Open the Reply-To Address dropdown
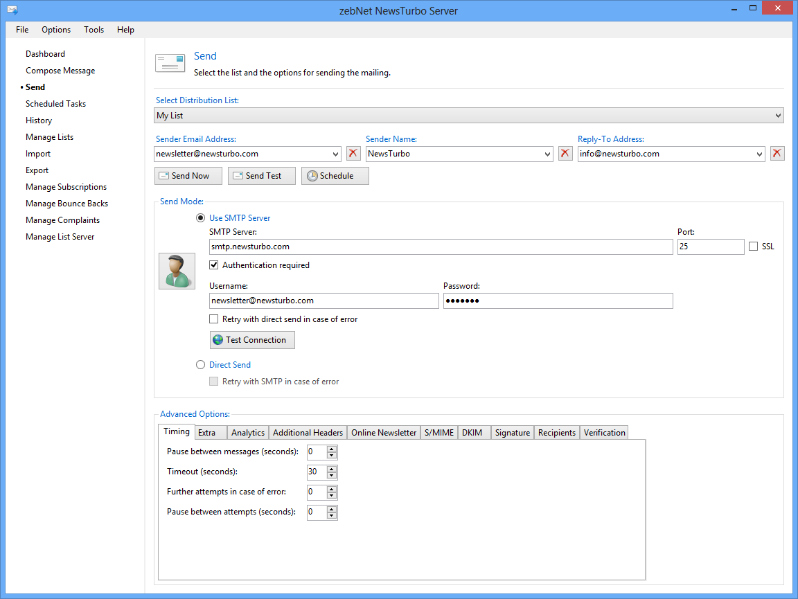Viewport: 798px width, 599px height. (759, 154)
